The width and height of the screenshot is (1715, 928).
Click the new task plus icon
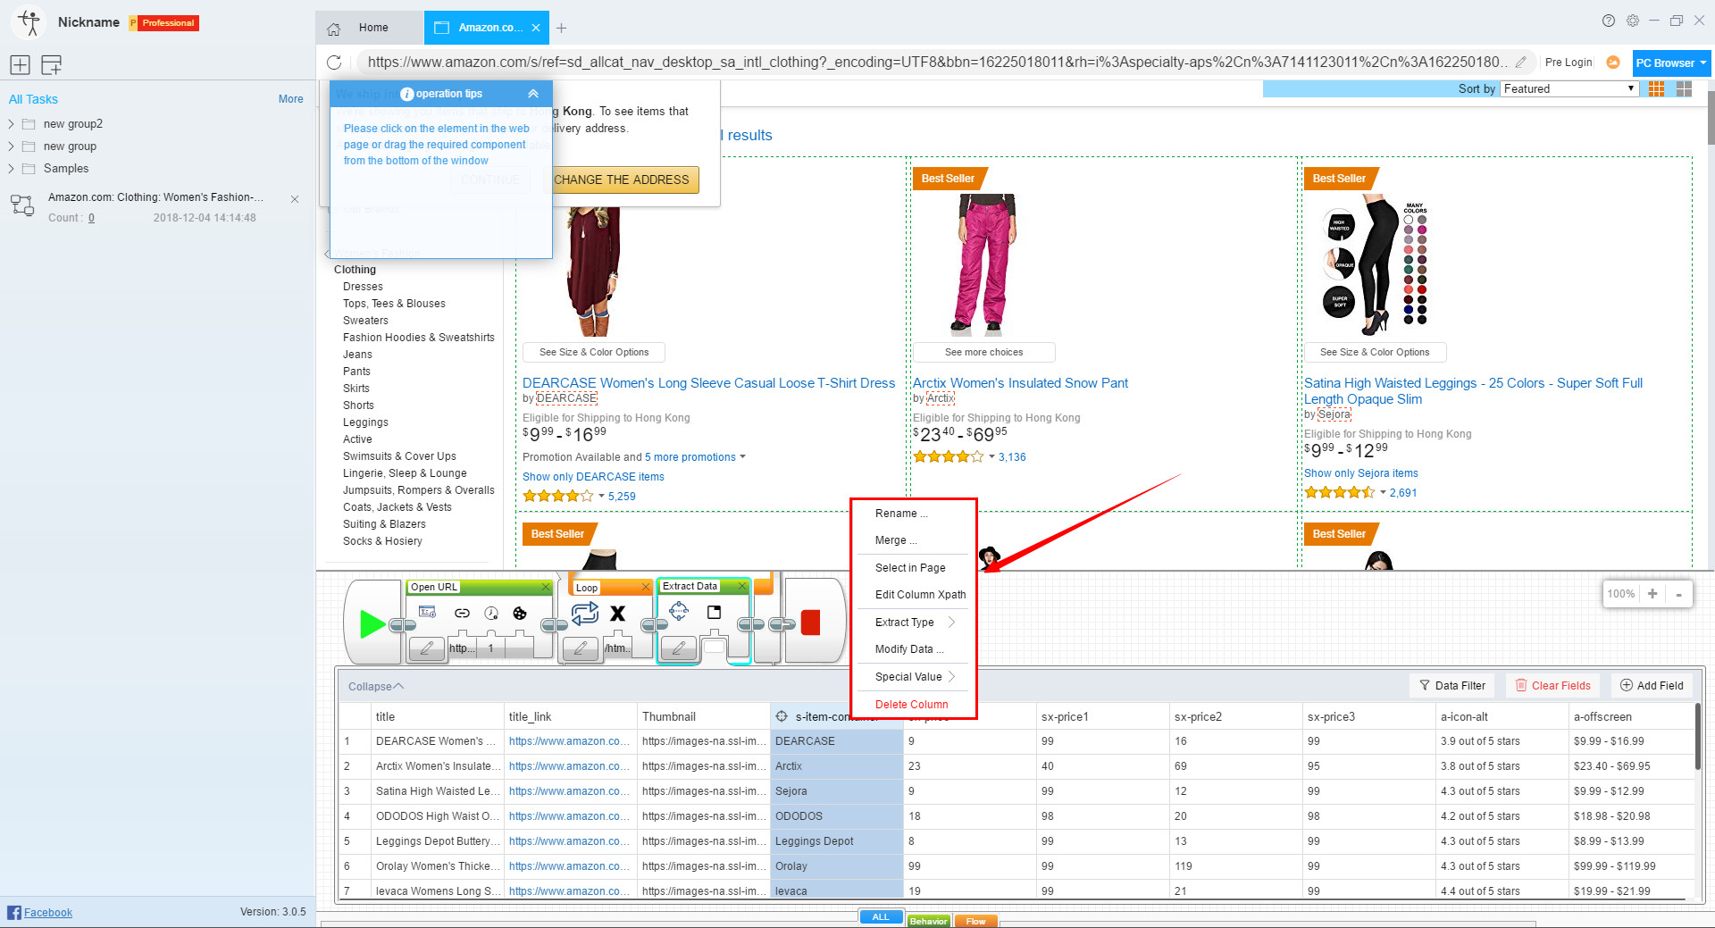point(20,64)
